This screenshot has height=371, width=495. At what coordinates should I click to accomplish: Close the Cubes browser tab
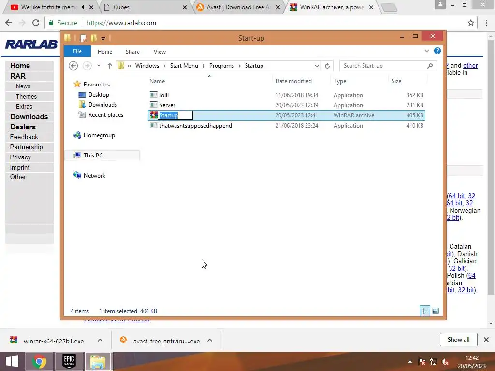[x=185, y=7]
